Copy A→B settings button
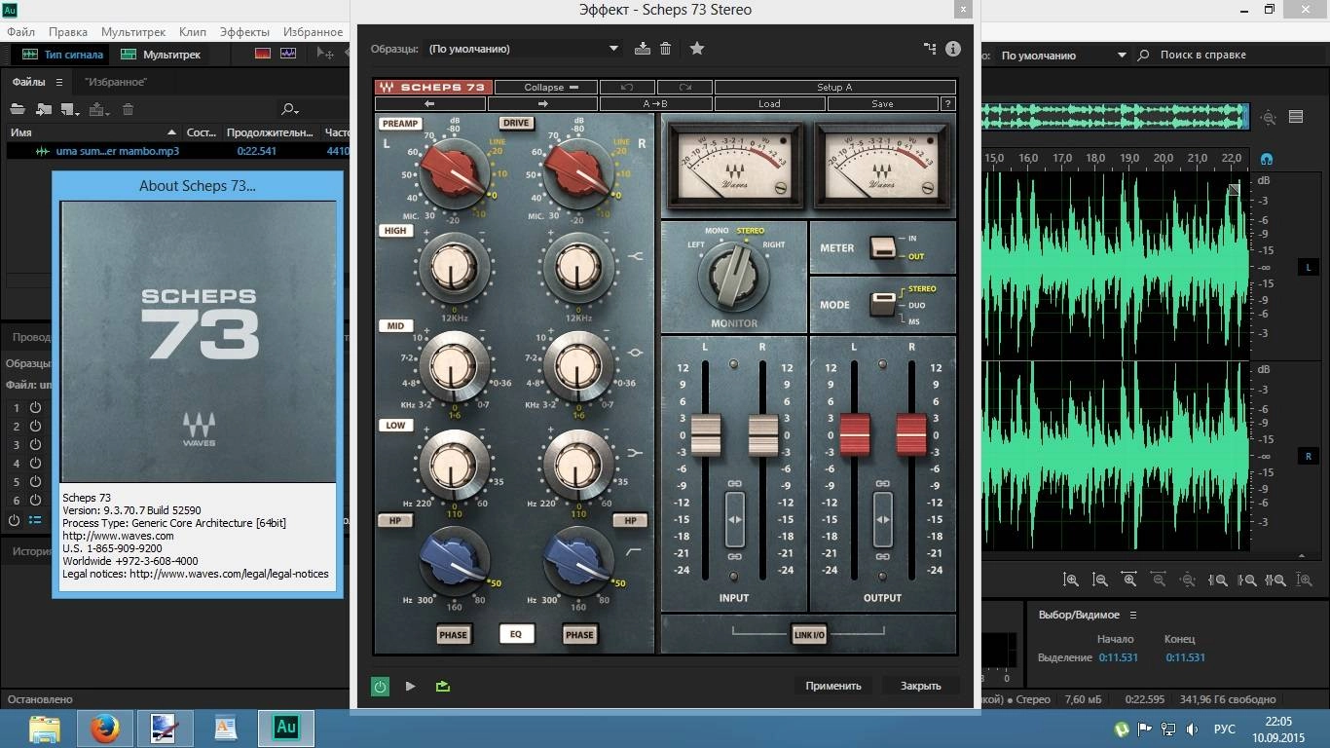This screenshot has height=748, width=1330. coord(656,103)
